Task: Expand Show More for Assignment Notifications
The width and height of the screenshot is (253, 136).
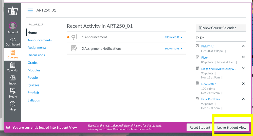Action: coord(173,49)
